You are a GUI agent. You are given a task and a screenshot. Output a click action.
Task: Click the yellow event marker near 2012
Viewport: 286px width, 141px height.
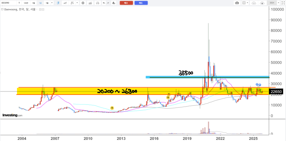pyautogui.click(x=112, y=108)
